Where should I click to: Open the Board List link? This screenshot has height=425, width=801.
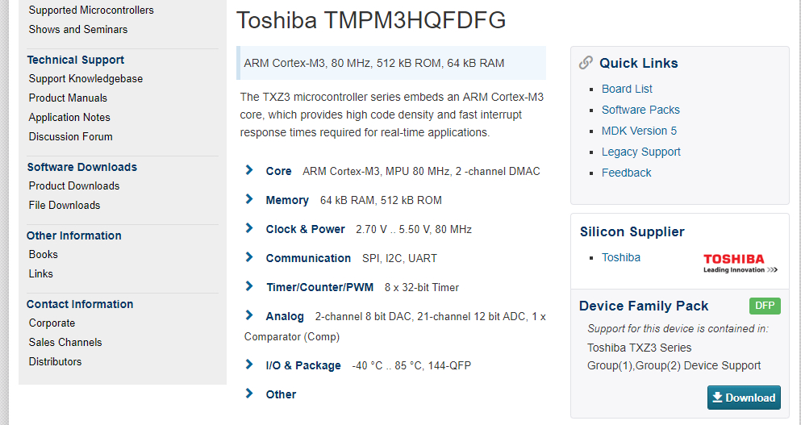627,89
